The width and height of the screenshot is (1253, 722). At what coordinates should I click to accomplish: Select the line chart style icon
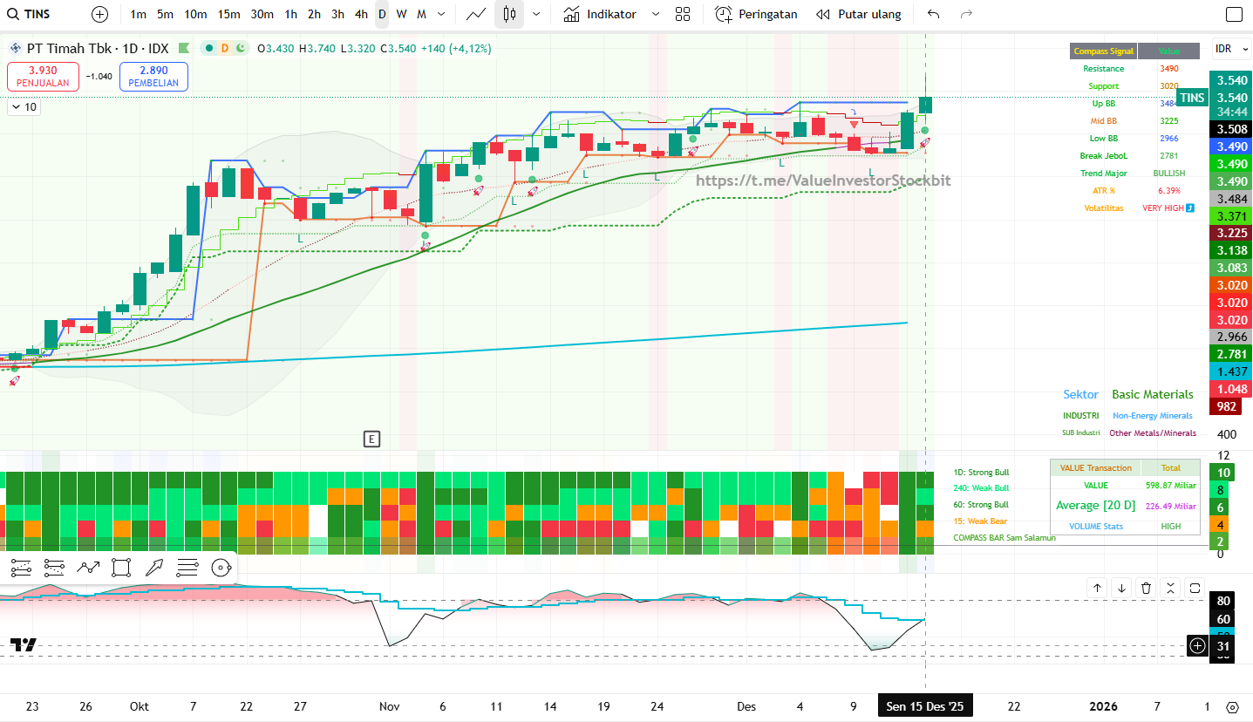[x=476, y=14]
